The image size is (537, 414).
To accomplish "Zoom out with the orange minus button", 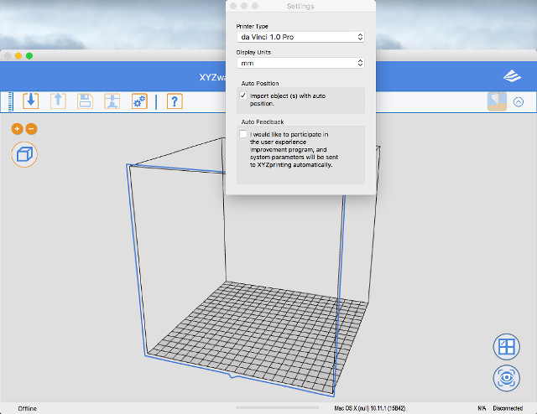I will pyautogui.click(x=31, y=129).
